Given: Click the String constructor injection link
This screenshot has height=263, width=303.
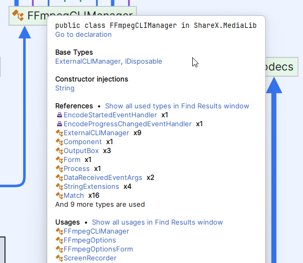Looking at the screenshot, I should tap(65, 88).
